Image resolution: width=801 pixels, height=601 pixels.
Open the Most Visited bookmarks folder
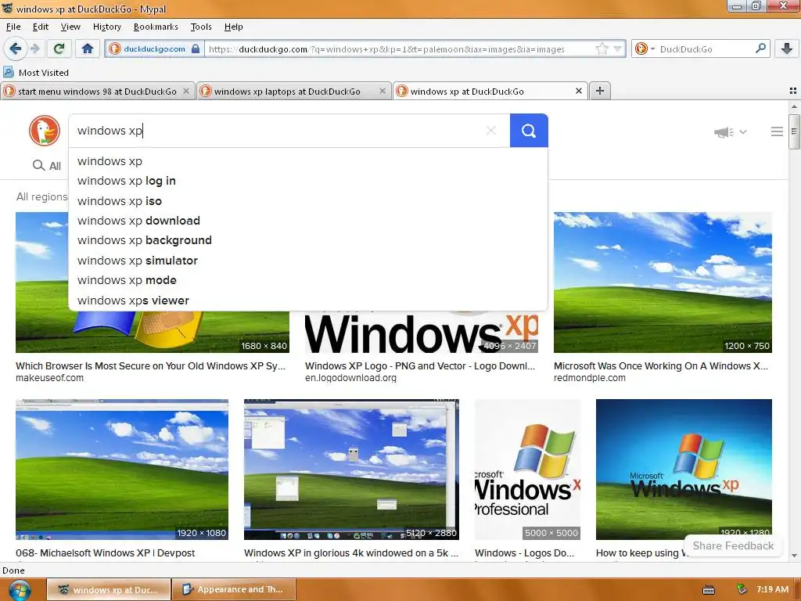coord(36,73)
